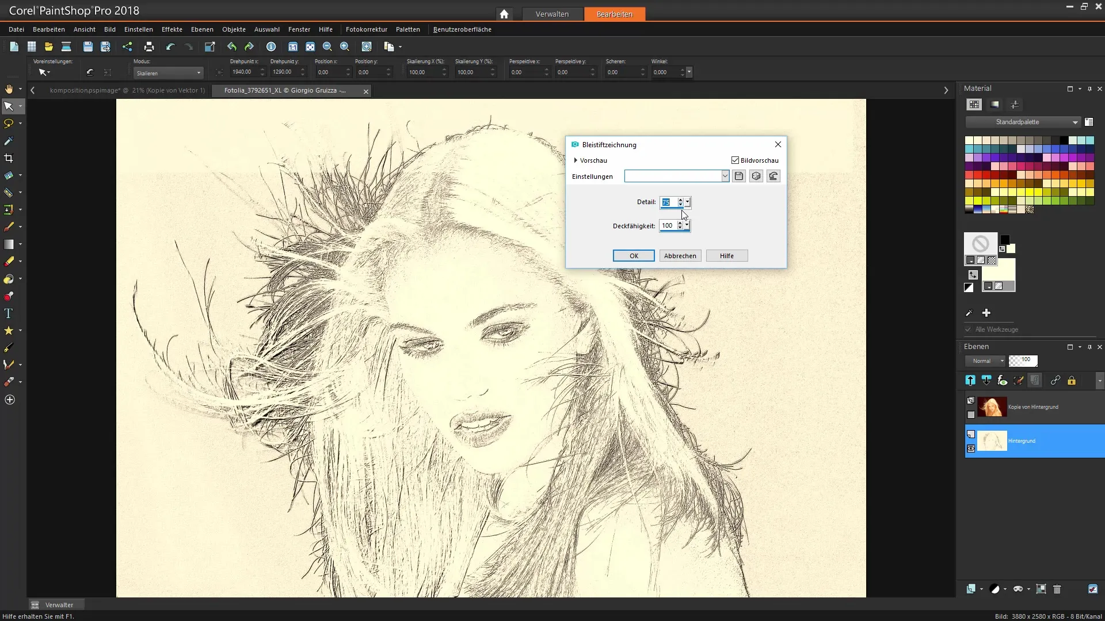This screenshot has height=621, width=1105.
Task: Click the lock transparency padlock icon
Action: tap(1072, 380)
